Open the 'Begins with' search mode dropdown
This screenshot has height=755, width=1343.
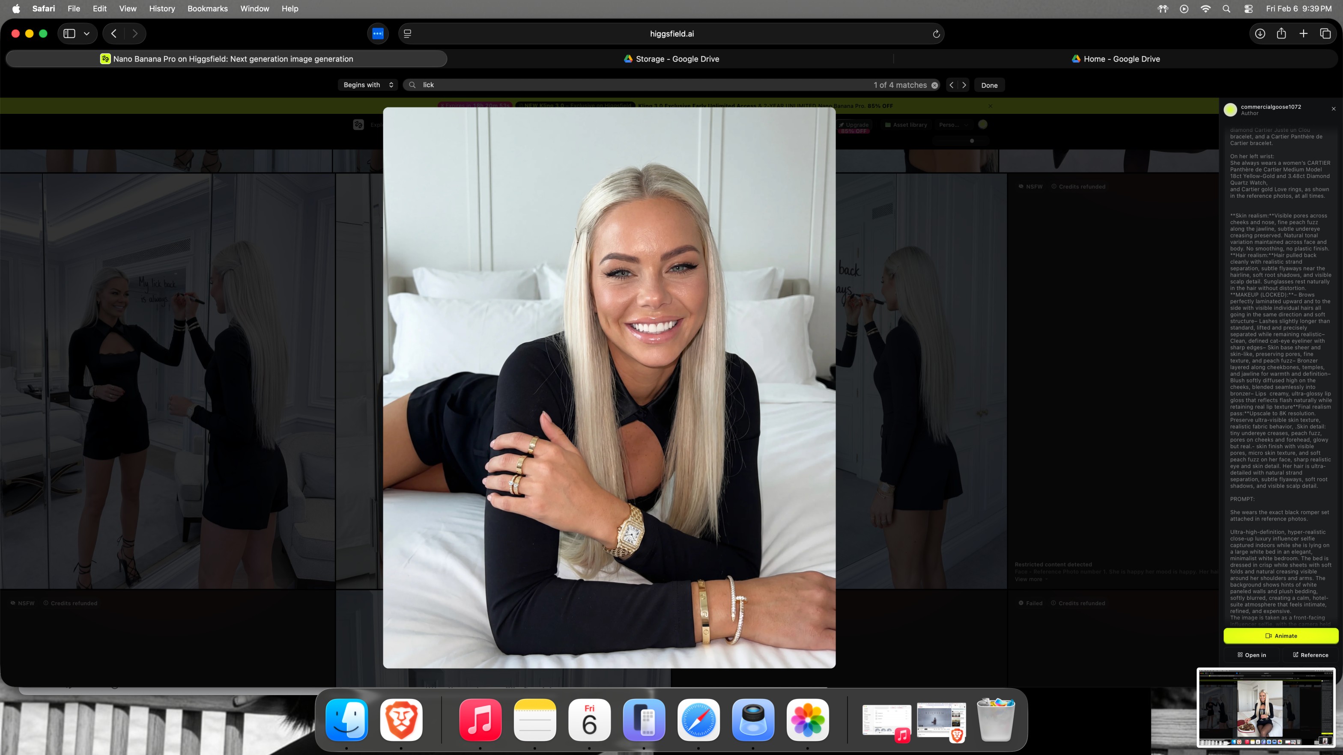point(368,85)
